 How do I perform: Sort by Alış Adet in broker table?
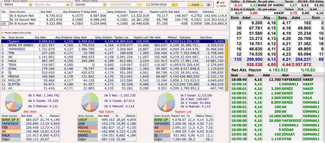(x=45, y=37)
